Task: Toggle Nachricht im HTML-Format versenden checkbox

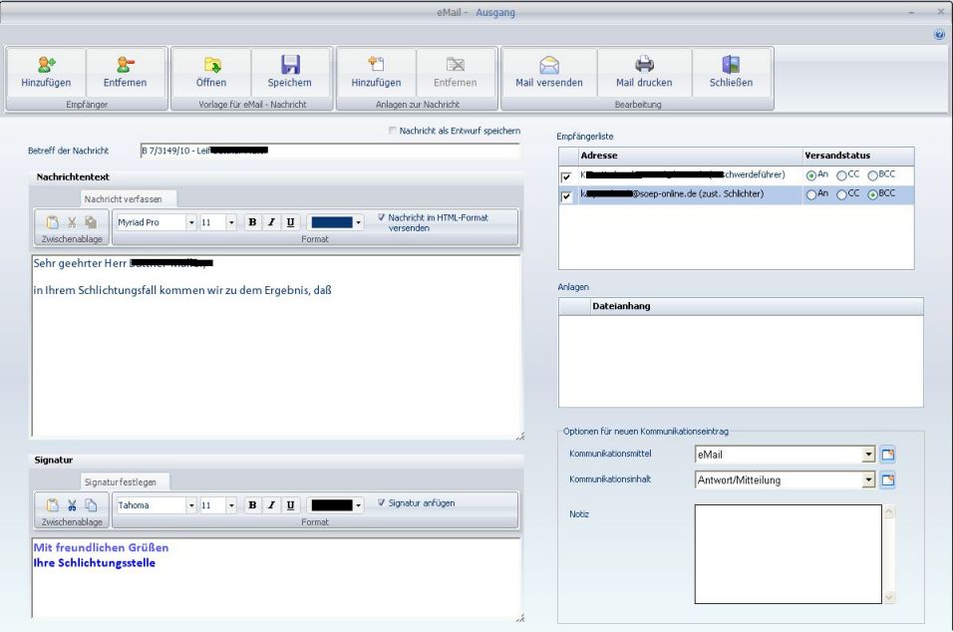Action: (381, 216)
